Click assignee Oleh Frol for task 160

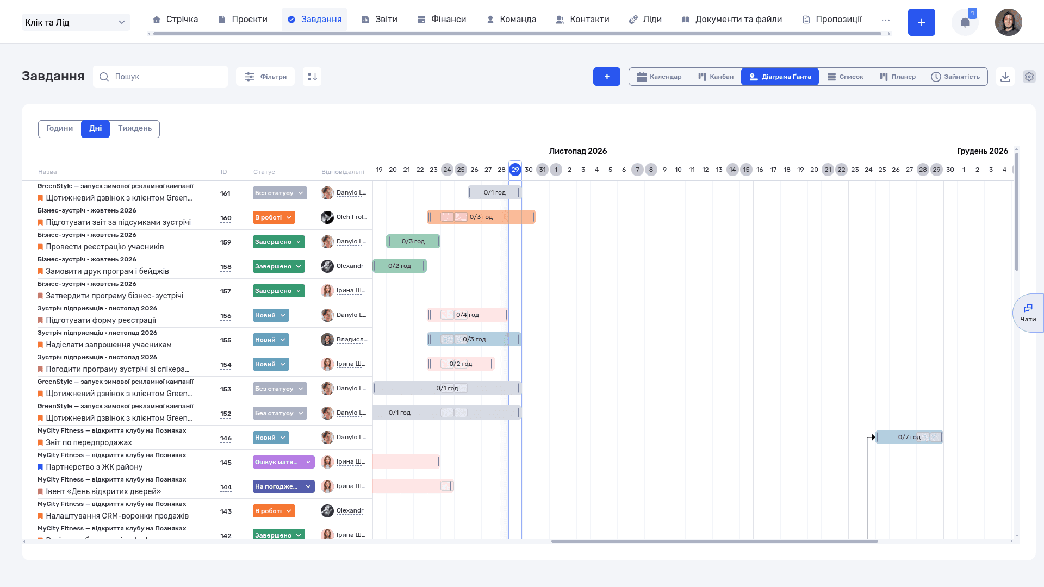tap(351, 217)
